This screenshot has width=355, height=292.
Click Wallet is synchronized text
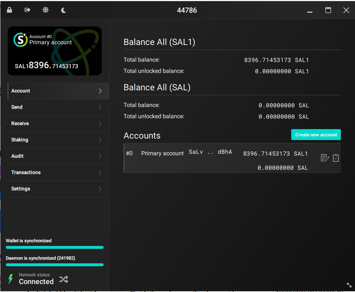29,241
